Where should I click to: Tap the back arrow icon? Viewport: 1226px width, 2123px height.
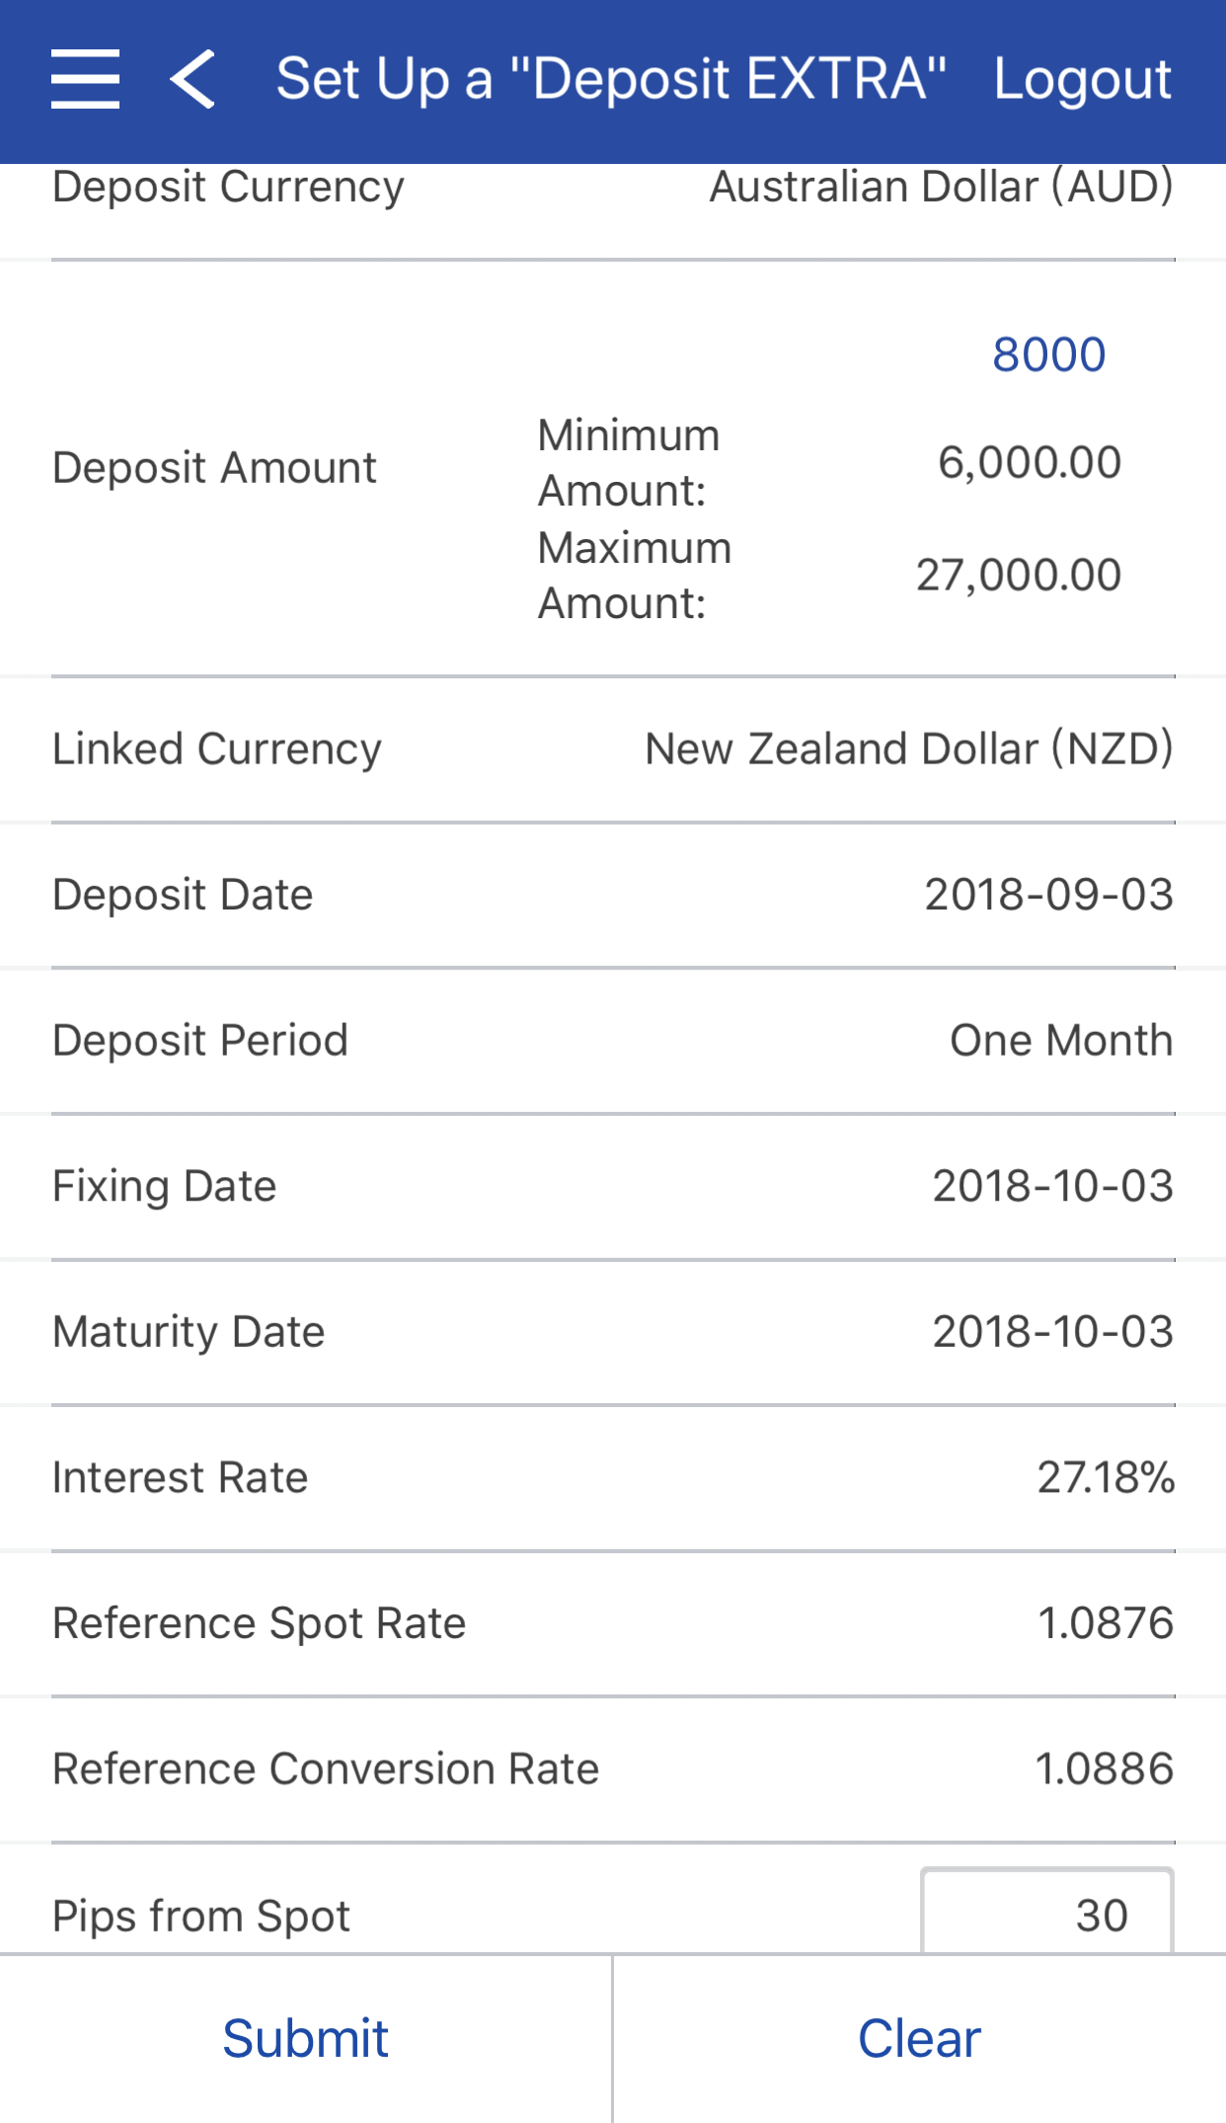click(x=192, y=79)
